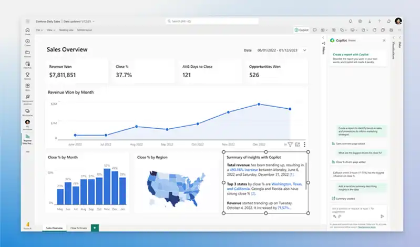This screenshot has height=247, width=420.
Task: Open the comments speech bubble toolbar icon
Action: tap(315, 30)
